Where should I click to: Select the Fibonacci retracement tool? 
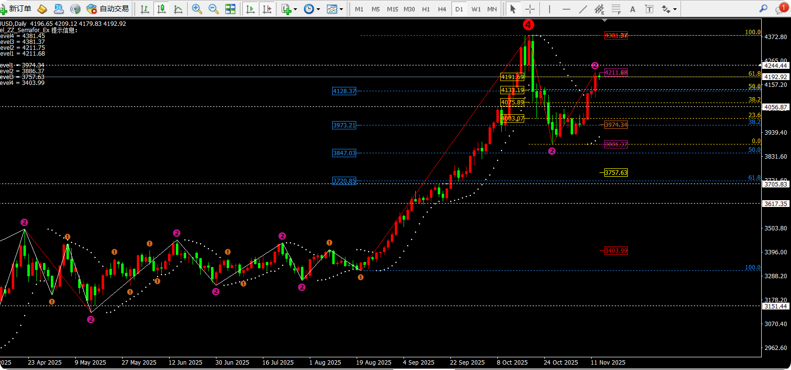point(616,9)
